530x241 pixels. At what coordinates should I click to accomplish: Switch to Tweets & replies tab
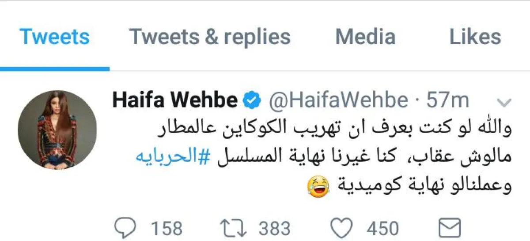pos(210,37)
